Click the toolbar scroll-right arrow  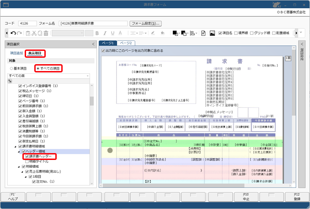click(x=296, y=33)
